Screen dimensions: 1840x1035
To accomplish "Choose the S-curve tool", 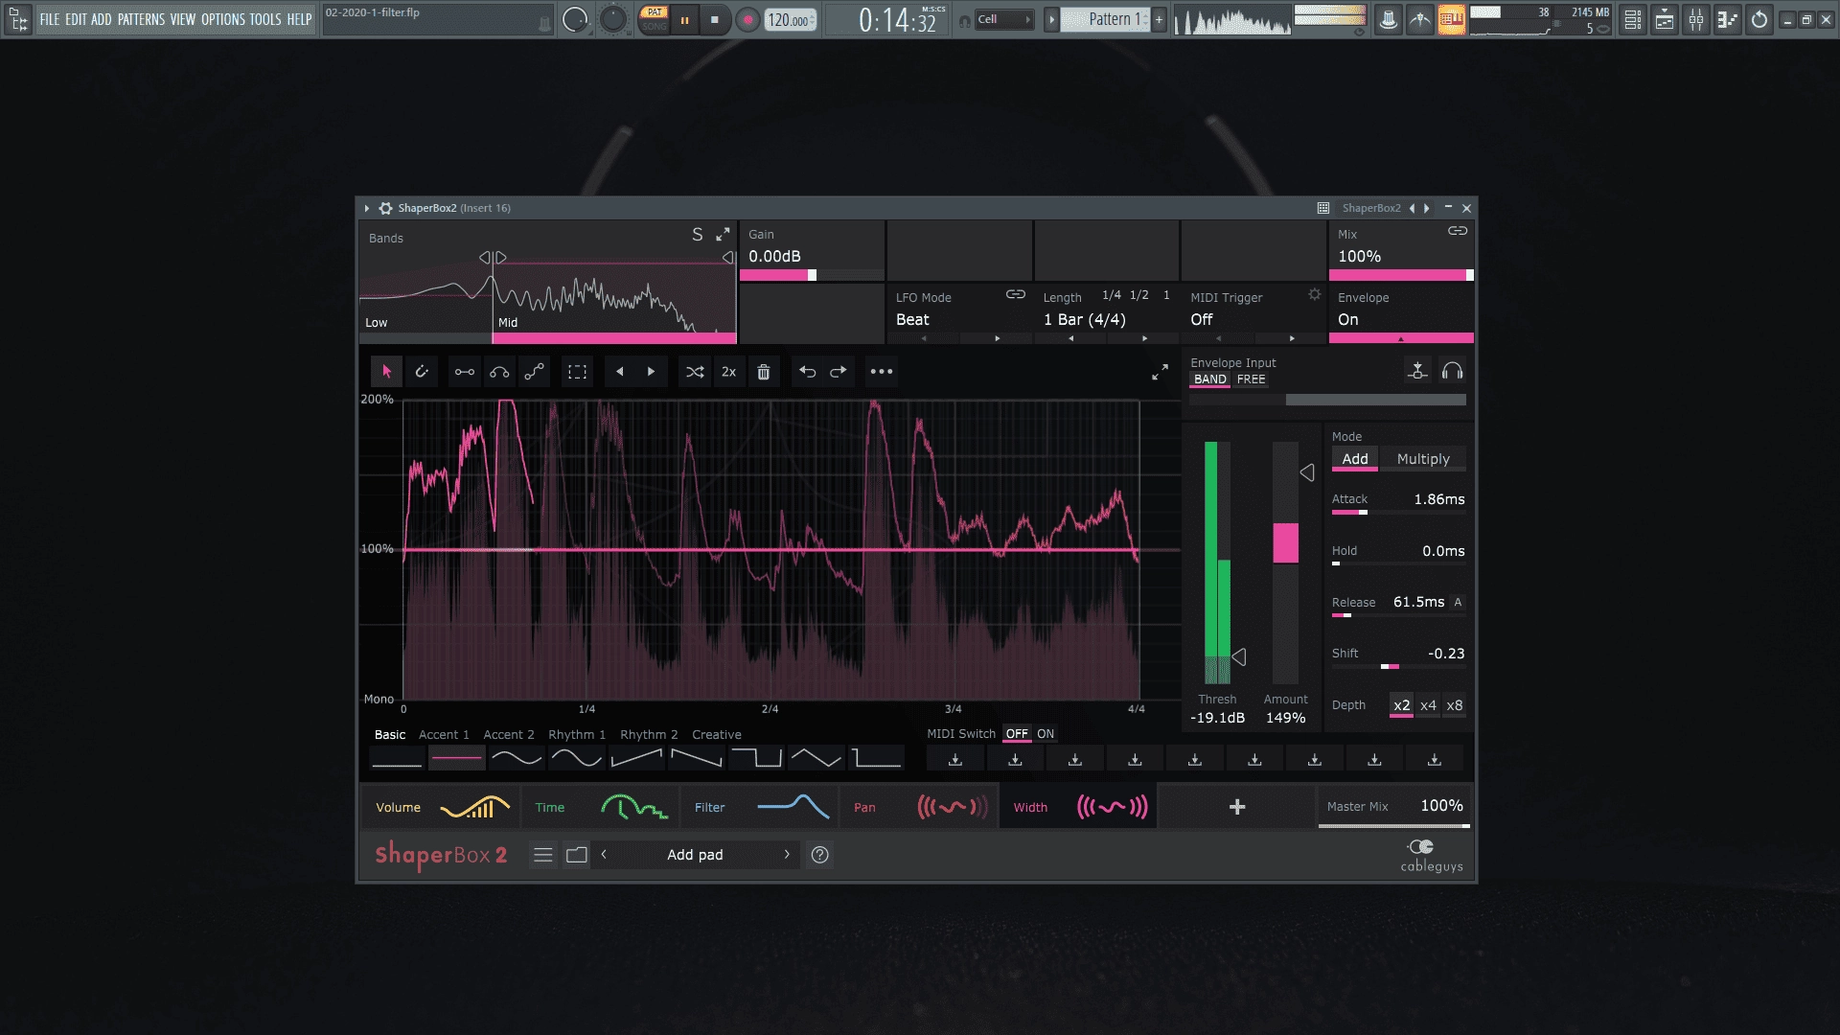I will [535, 372].
